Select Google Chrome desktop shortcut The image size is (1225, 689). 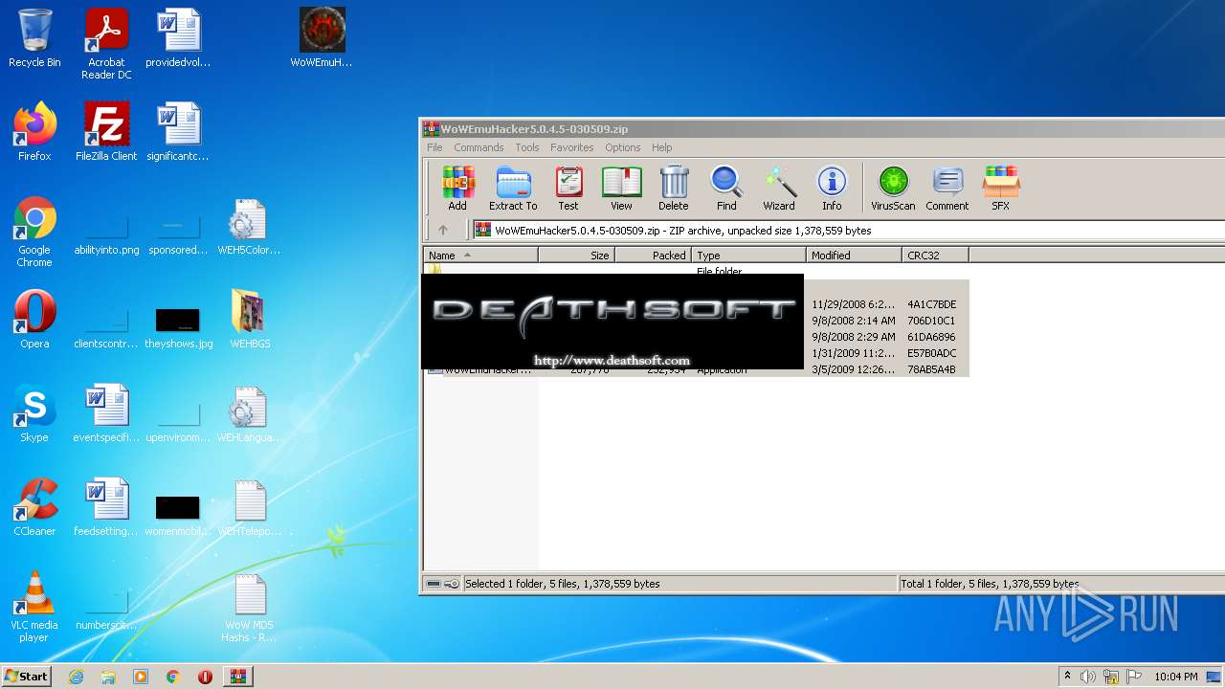tap(34, 232)
